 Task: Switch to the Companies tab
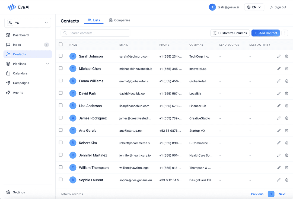[119, 20]
